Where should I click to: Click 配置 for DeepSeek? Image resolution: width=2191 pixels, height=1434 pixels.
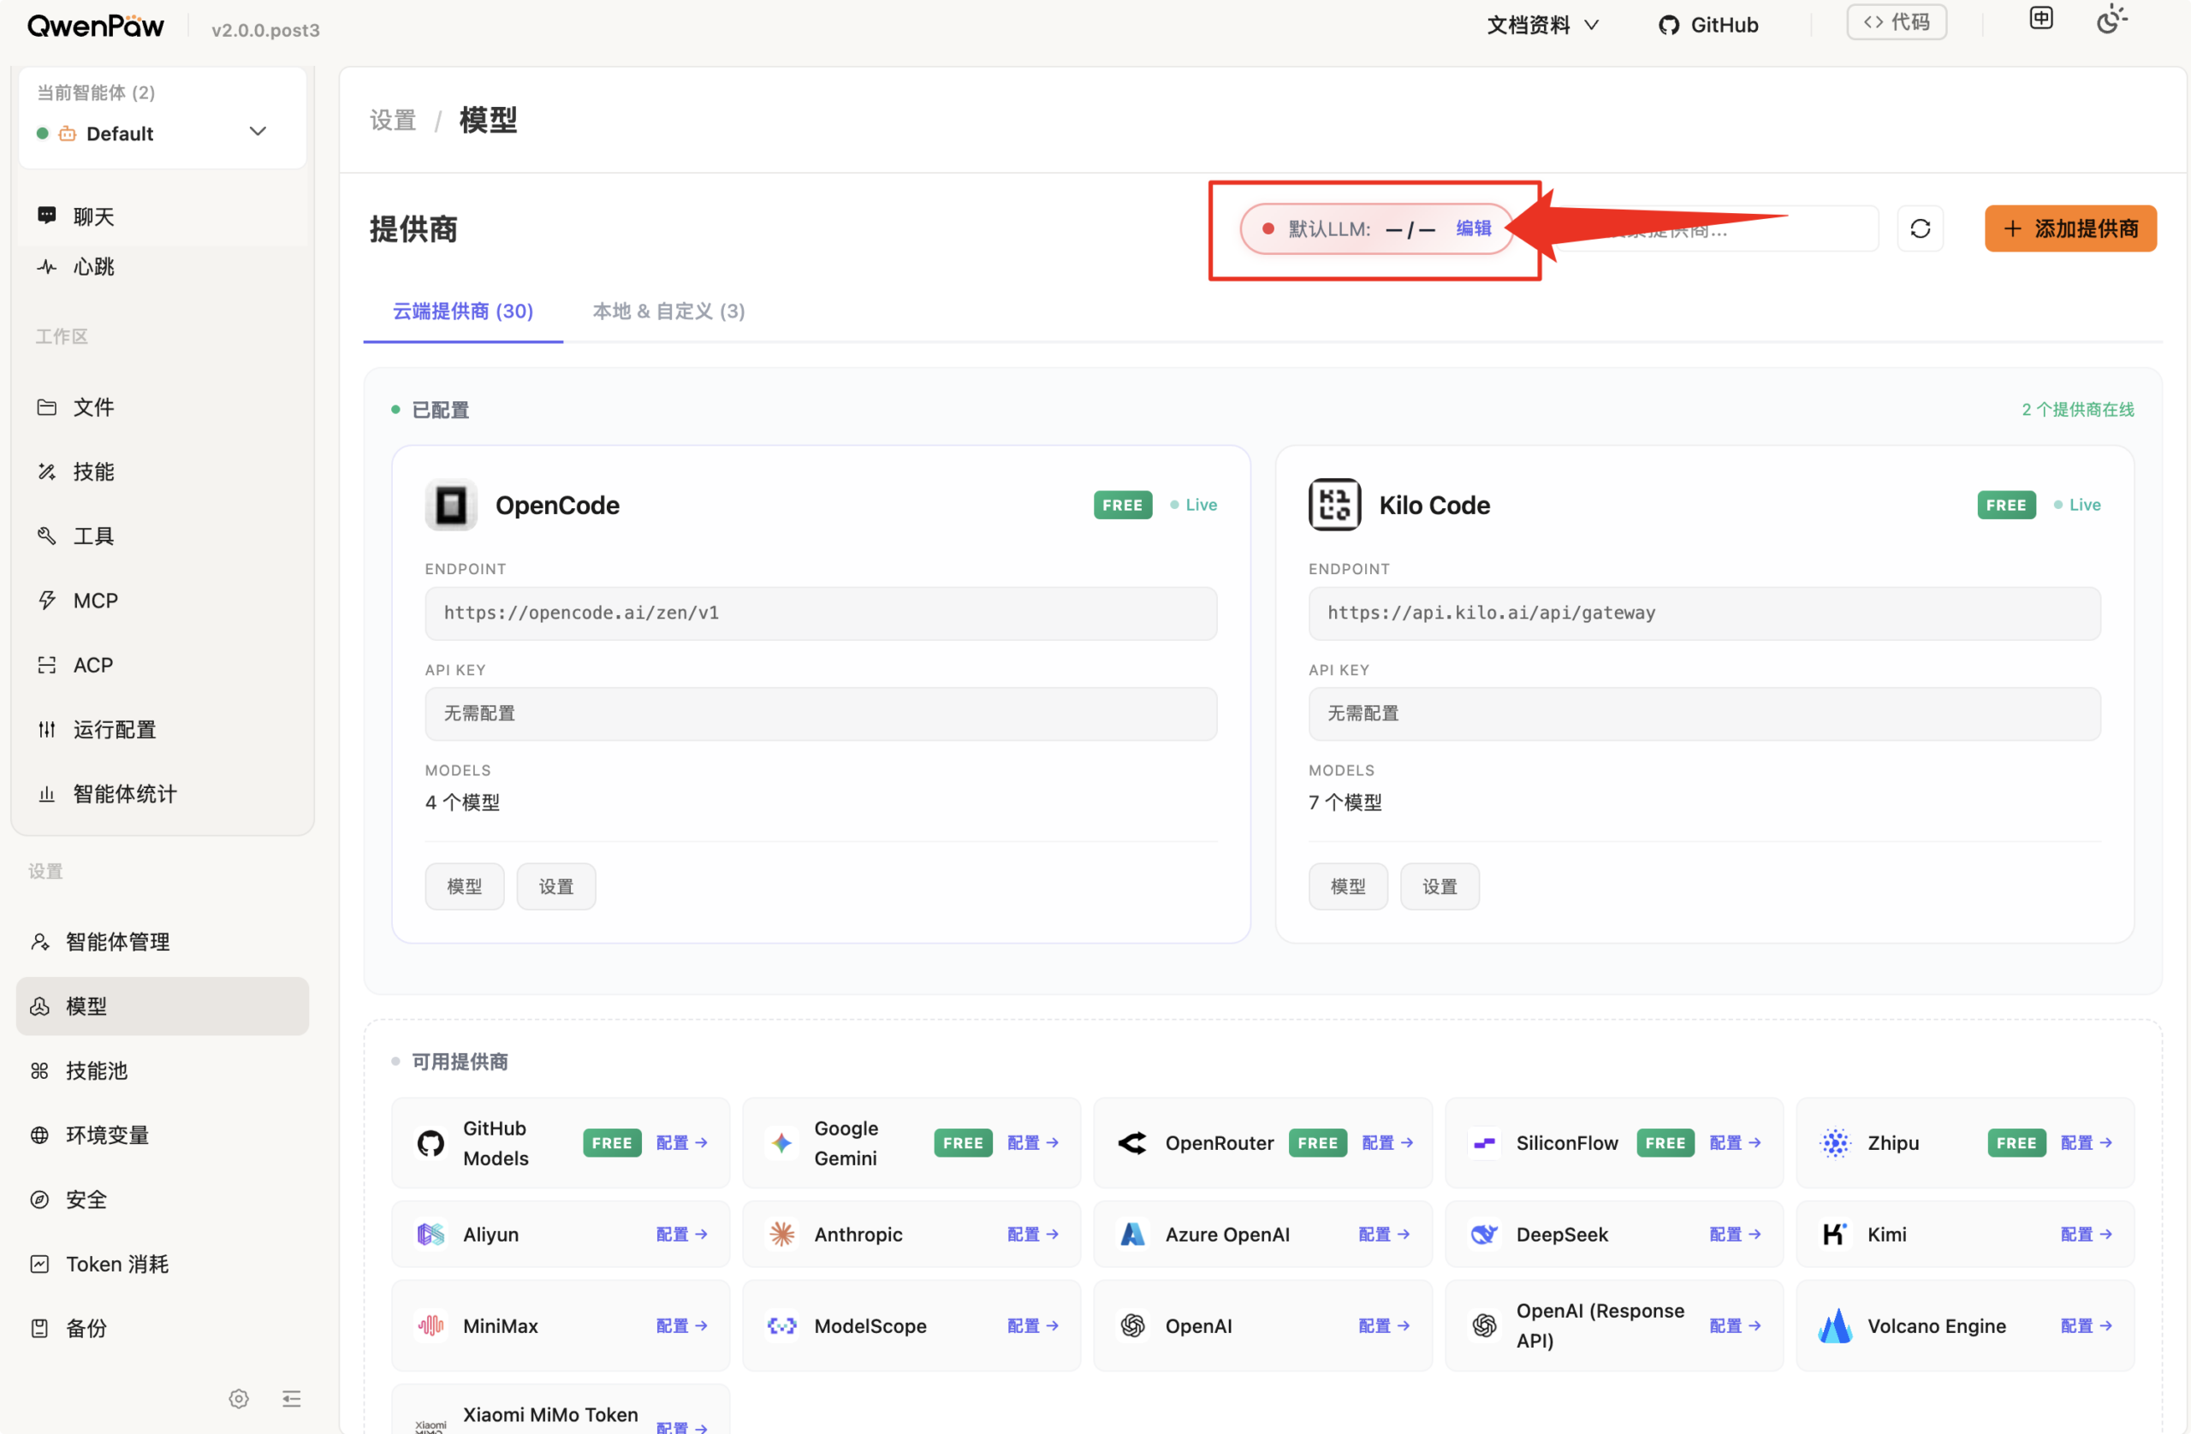pos(1734,1233)
